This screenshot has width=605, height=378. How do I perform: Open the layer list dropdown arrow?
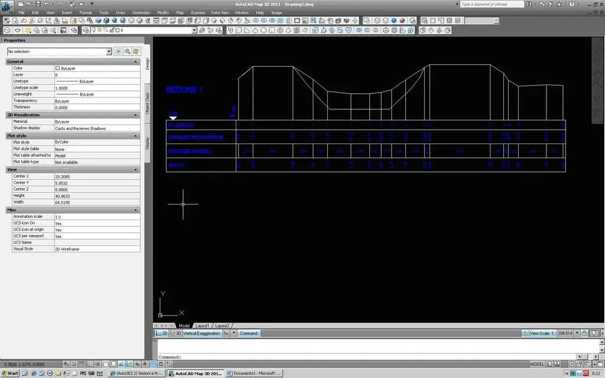click(194, 30)
